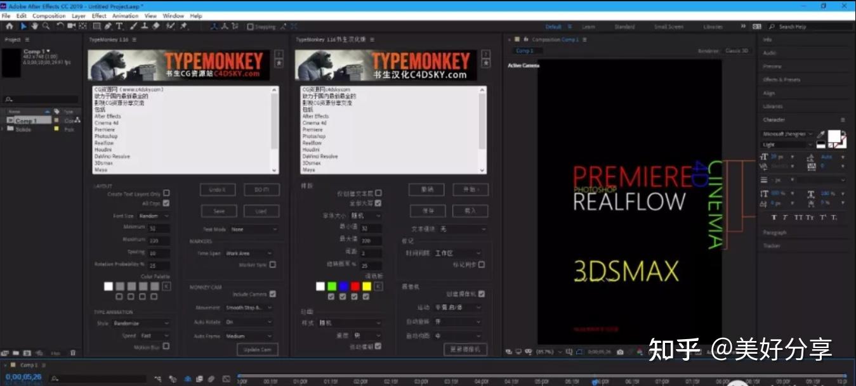This screenshot has width=856, height=386.
Task: Toggle Motion Blur in Type Animation section
Action: [x=167, y=346]
